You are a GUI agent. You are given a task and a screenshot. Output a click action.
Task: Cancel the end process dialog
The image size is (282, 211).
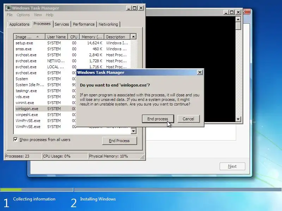189,119
